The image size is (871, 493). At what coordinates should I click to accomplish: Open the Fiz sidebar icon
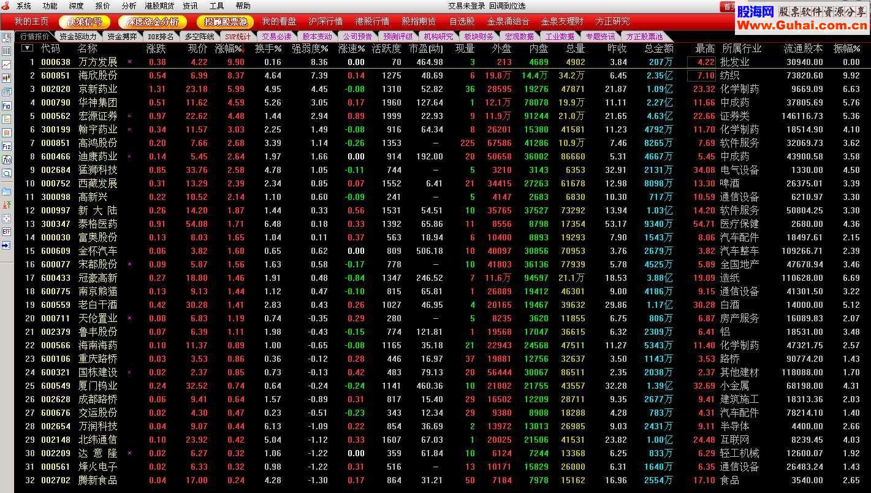pyautogui.click(x=7, y=146)
